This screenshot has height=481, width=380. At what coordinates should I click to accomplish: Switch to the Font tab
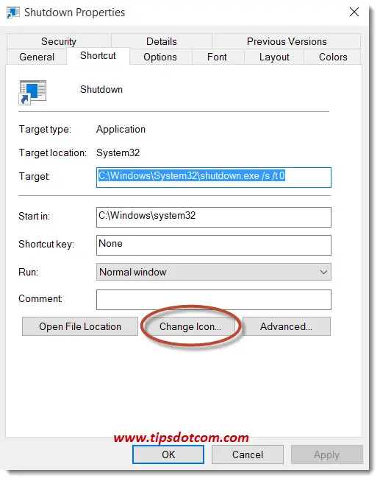coord(217,57)
